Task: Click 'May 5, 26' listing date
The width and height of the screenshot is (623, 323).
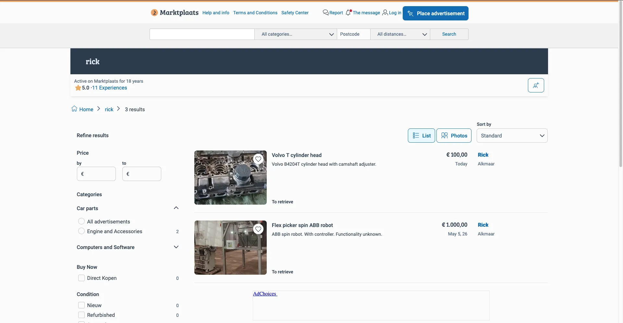Action: pos(458,234)
